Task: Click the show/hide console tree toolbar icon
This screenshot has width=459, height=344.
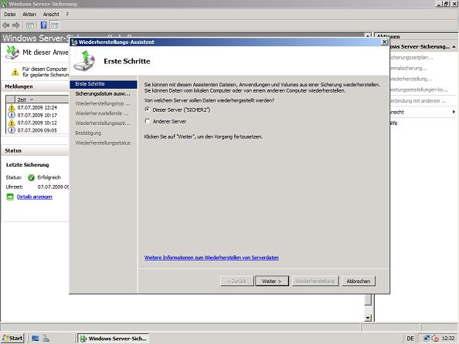Action: 30,25
